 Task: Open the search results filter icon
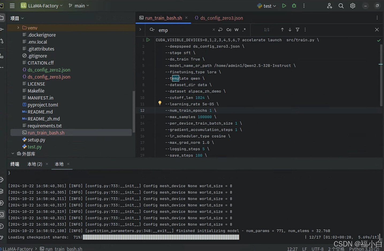tap(297, 30)
